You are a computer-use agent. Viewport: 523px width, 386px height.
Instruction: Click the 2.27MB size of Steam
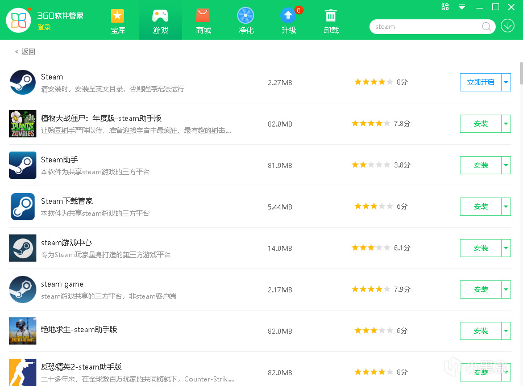click(x=280, y=83)
